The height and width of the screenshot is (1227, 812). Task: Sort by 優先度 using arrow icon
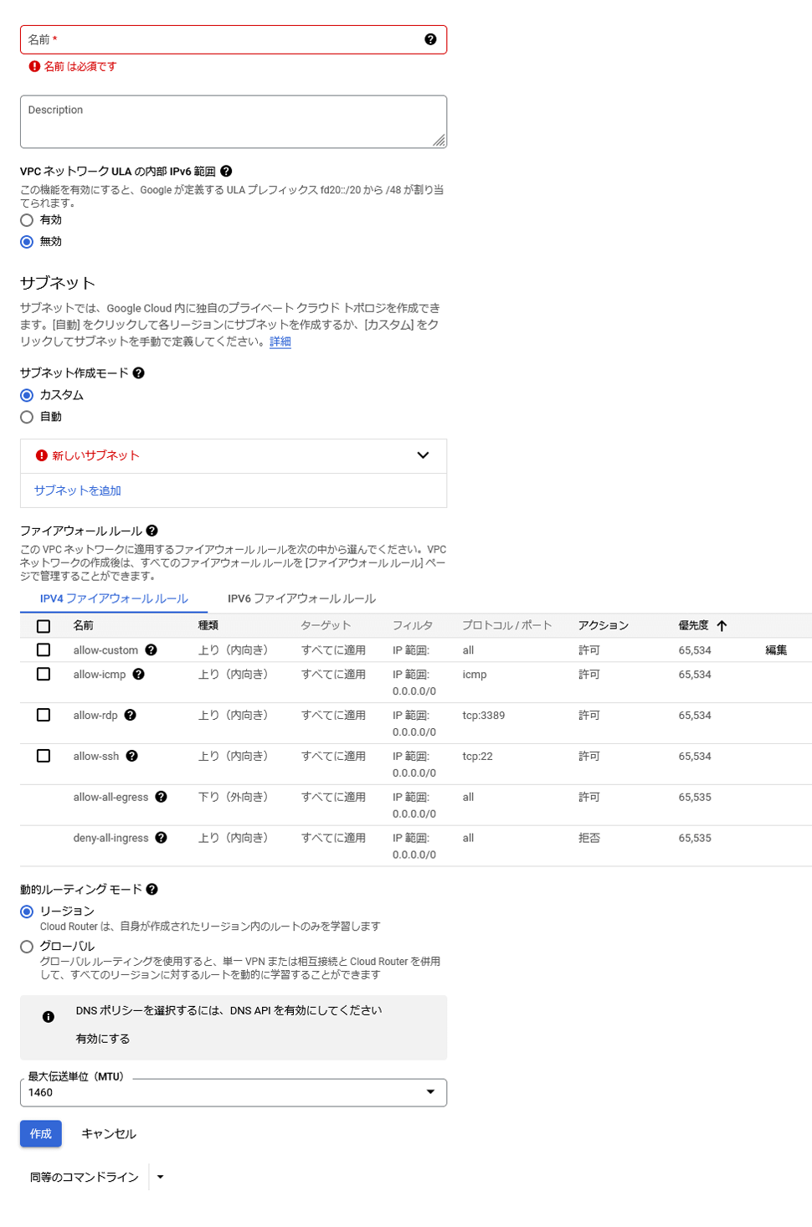coord(722,626)
